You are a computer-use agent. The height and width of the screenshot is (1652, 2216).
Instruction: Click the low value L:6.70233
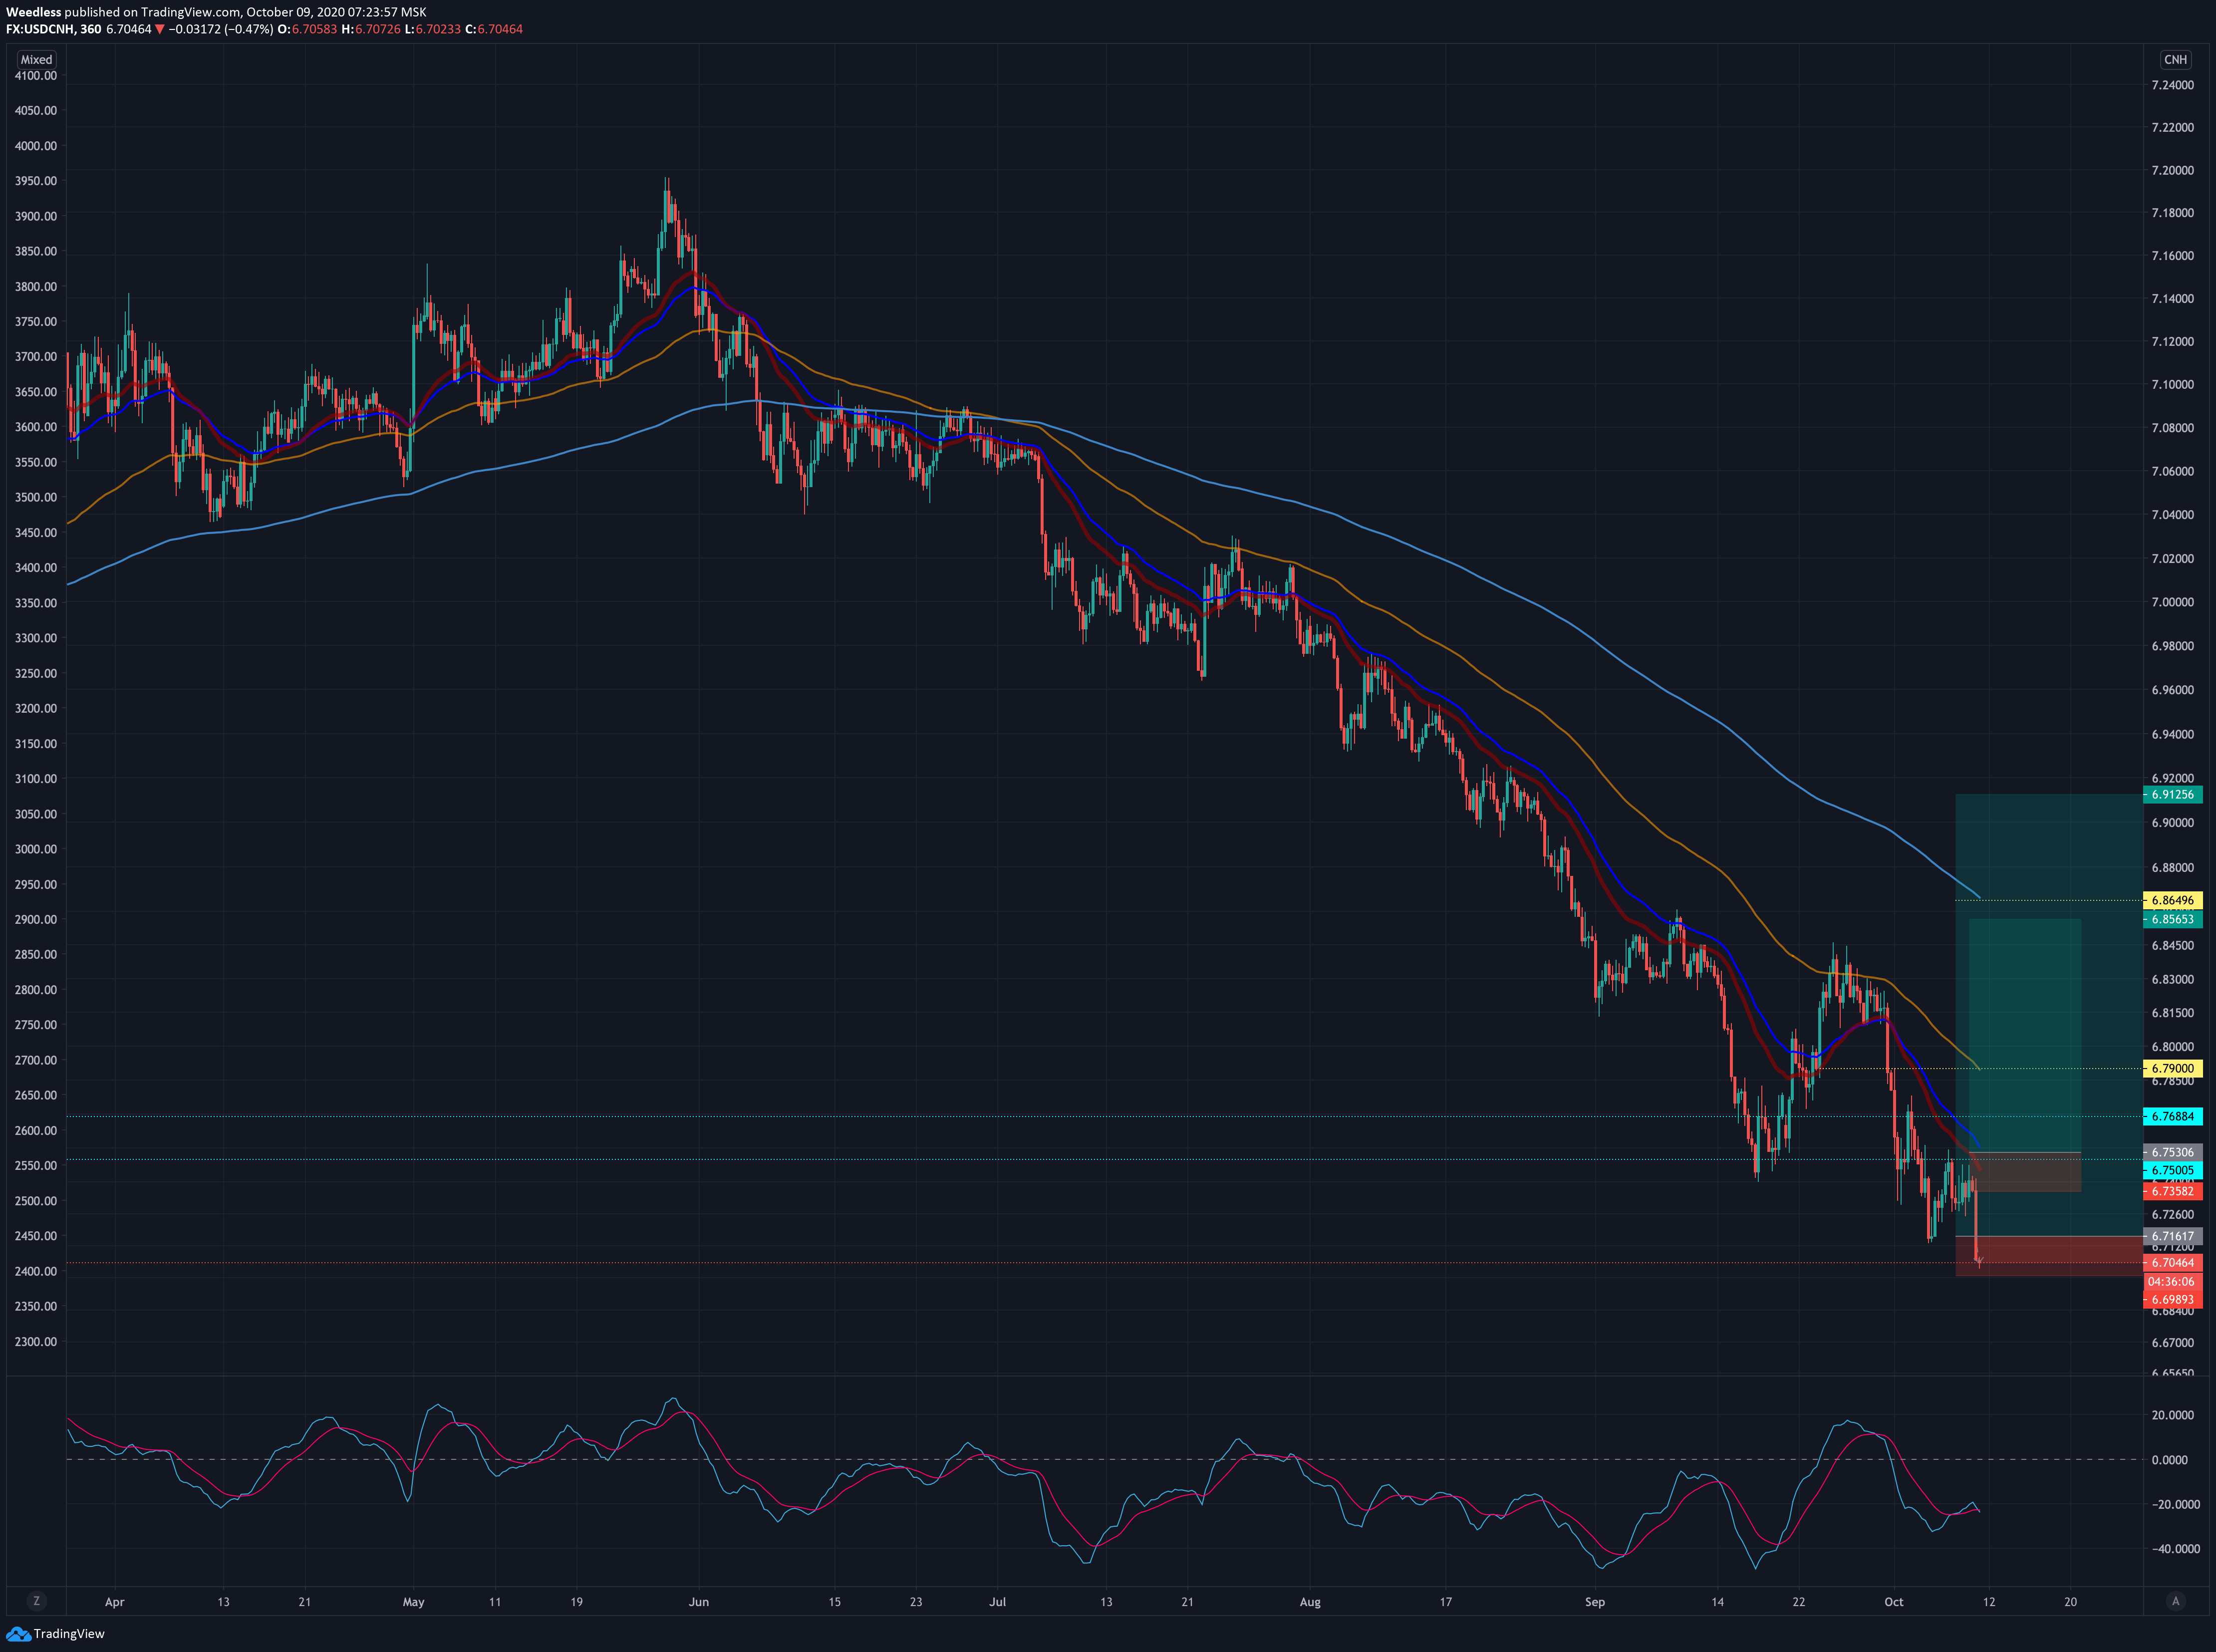coord(433,29)
